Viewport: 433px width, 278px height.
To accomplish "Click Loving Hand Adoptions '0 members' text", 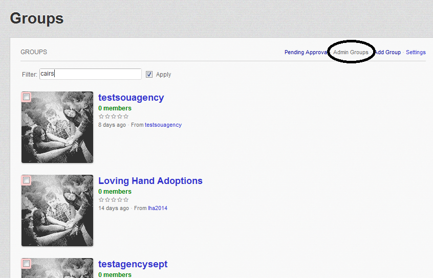I will 115,192.
